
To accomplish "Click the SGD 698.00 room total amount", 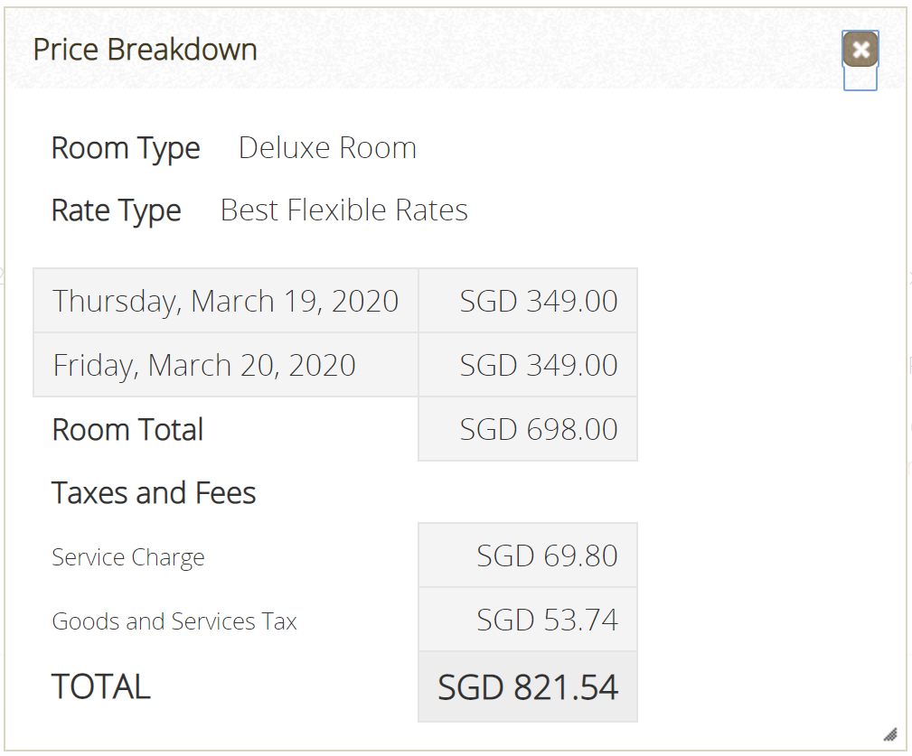I will pyautogui.click(x=528, y=429).
